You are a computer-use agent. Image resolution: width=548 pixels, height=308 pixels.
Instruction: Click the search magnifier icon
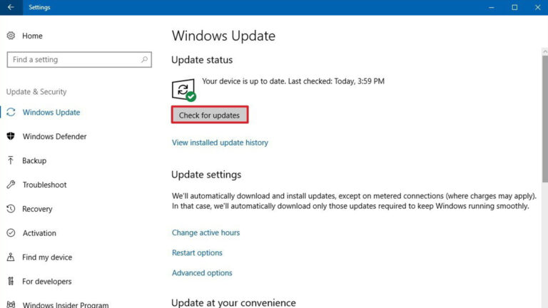coord(144,59)
